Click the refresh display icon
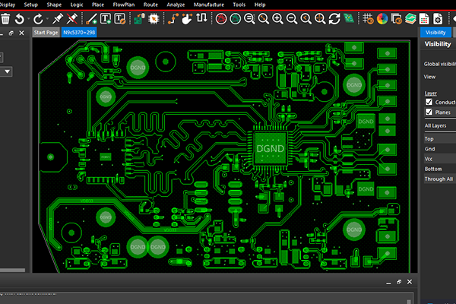 pos(334,18)
